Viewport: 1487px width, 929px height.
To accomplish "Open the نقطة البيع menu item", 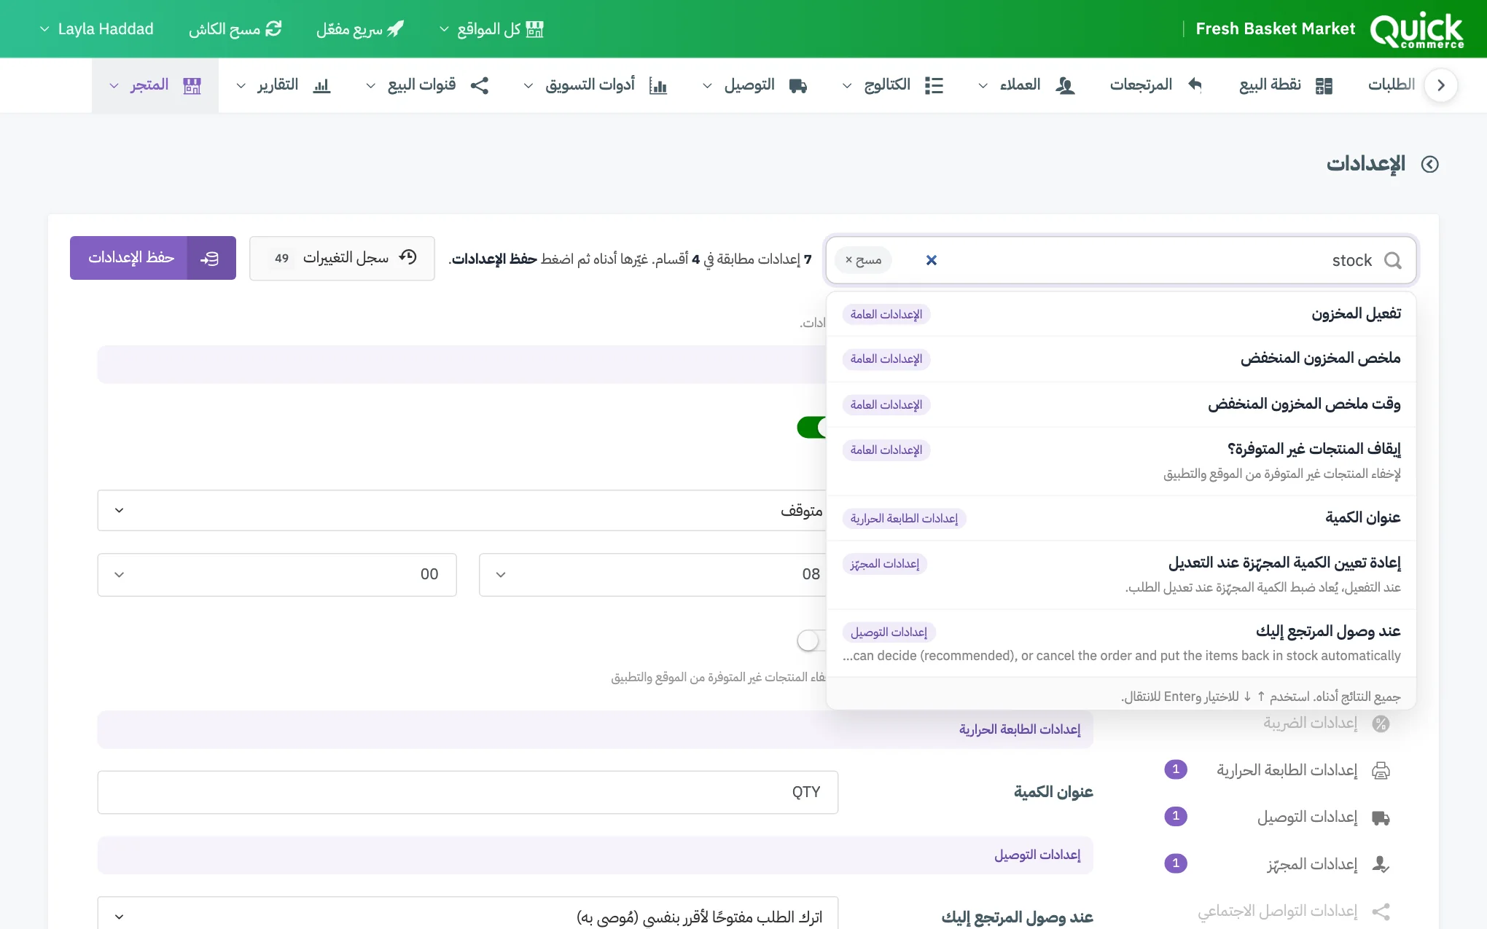I will (1287, 85).
